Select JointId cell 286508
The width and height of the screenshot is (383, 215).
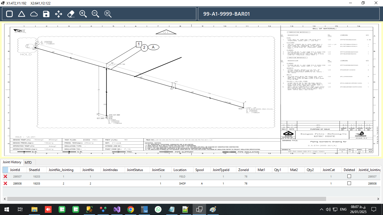pyautogui.click(x=18, y=184)
